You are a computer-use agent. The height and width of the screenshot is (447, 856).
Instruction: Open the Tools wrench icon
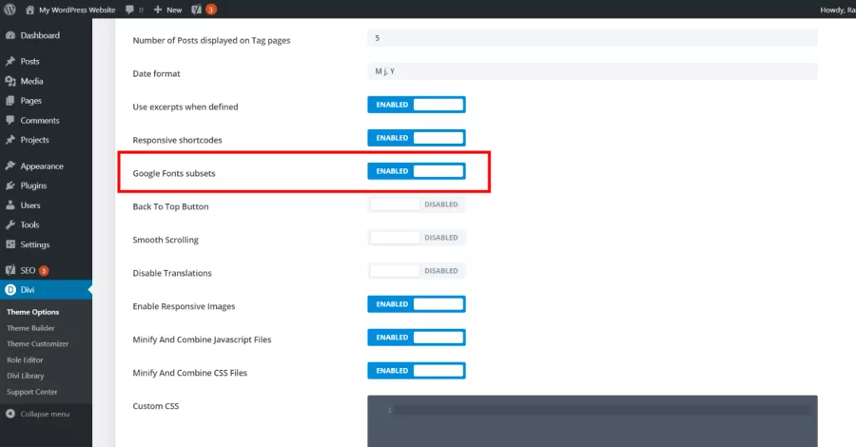click(10, 224)
